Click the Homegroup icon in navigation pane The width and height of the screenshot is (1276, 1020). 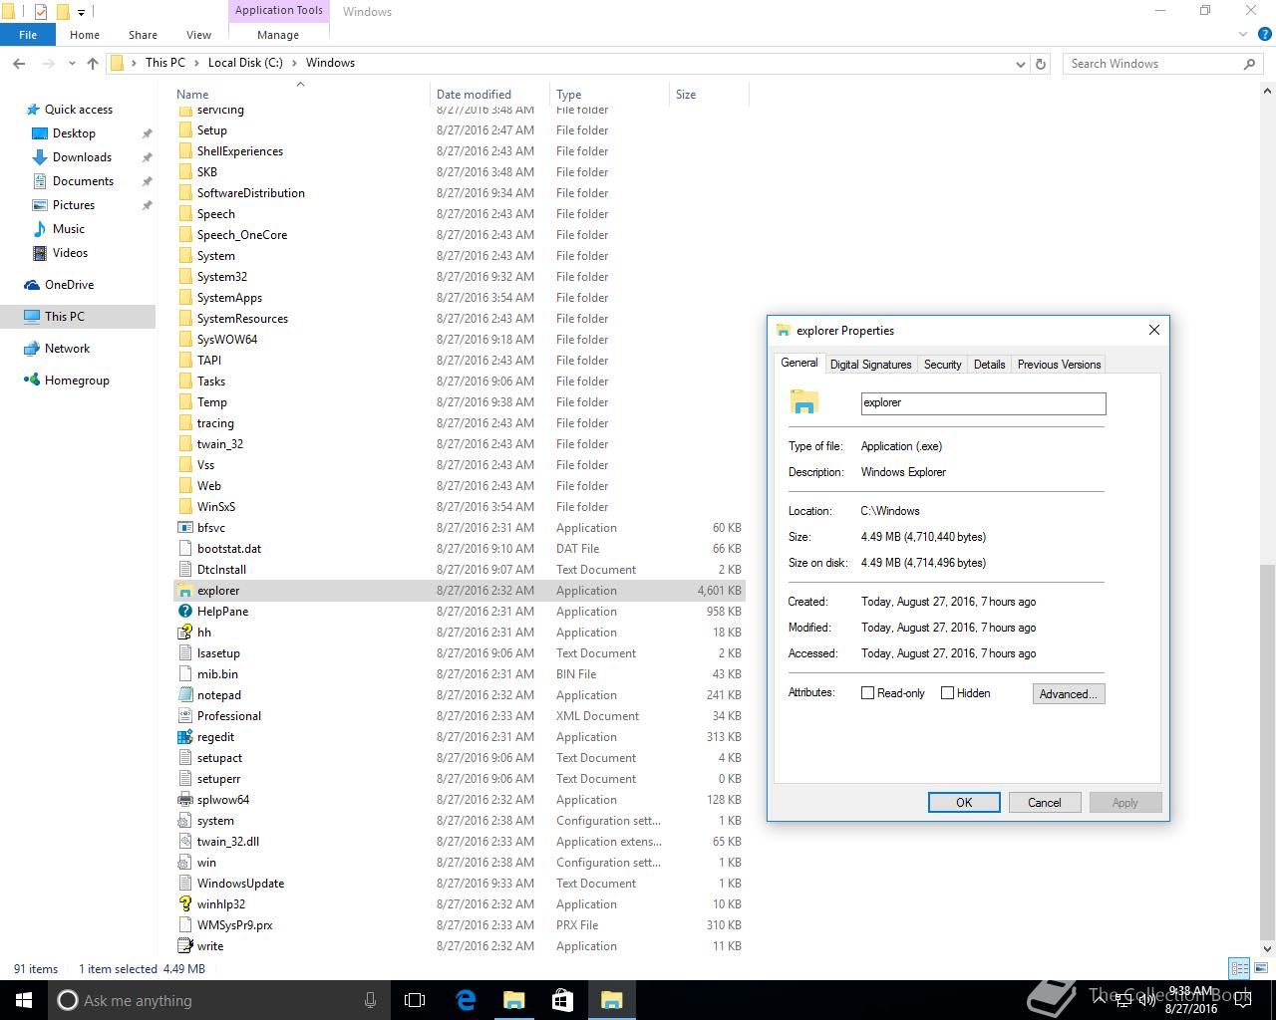[x=32, y=381]
